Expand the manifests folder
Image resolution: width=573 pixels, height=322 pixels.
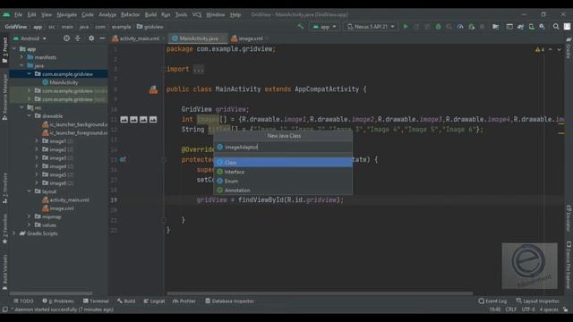[21, 57]
